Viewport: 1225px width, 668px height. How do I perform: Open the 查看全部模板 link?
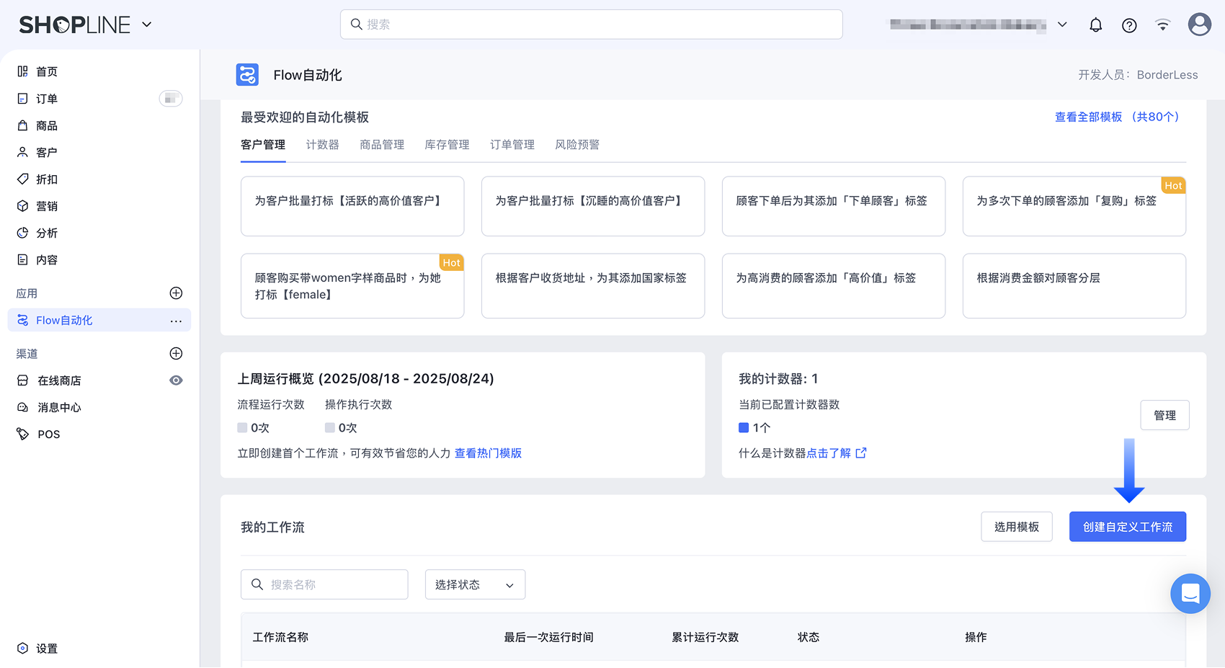(x=1116, y=117)
